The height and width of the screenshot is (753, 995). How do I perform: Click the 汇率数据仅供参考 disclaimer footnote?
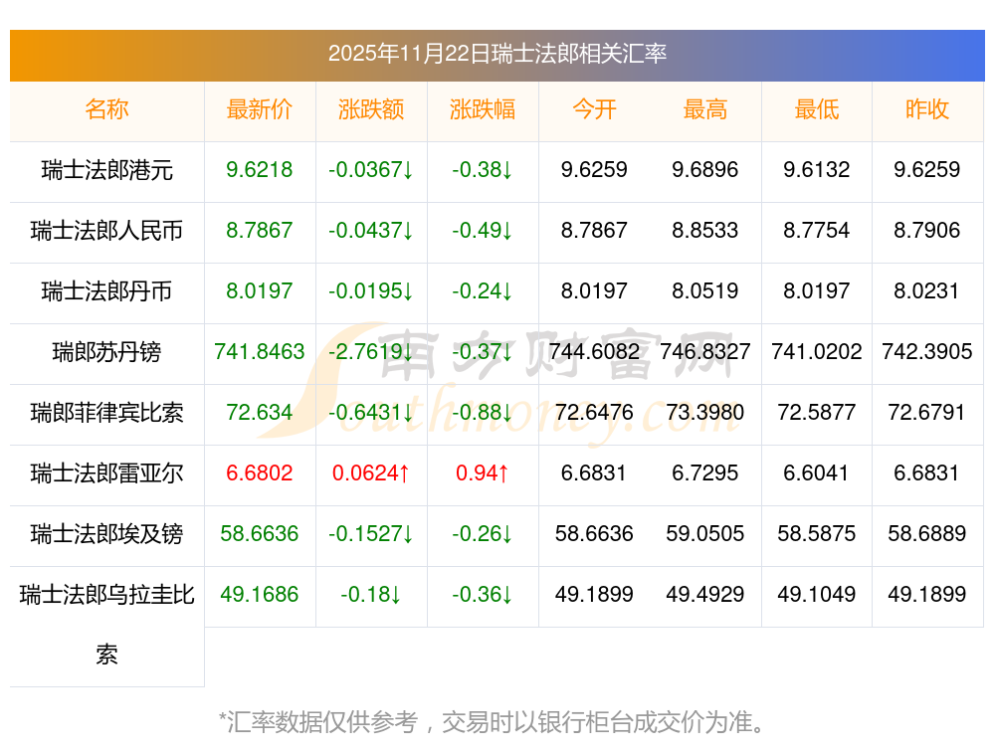(x=493, y=722)
